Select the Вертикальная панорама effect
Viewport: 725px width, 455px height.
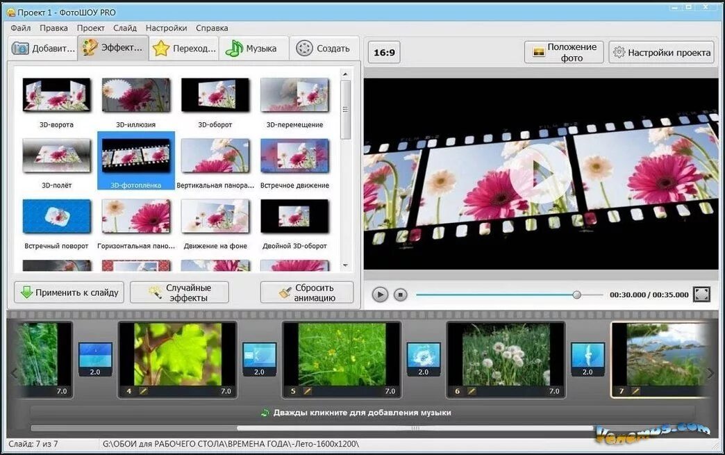(x=215, y=163)
